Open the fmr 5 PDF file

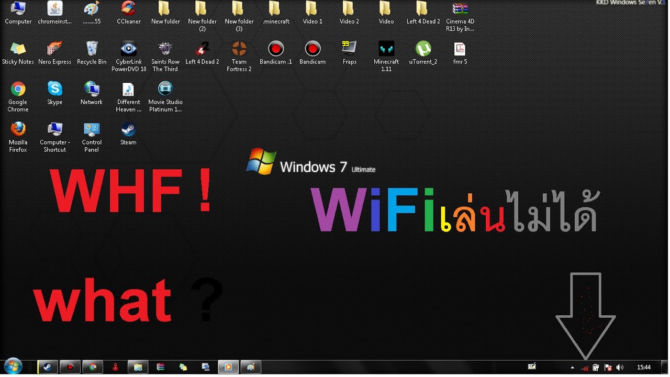point(460,53)
